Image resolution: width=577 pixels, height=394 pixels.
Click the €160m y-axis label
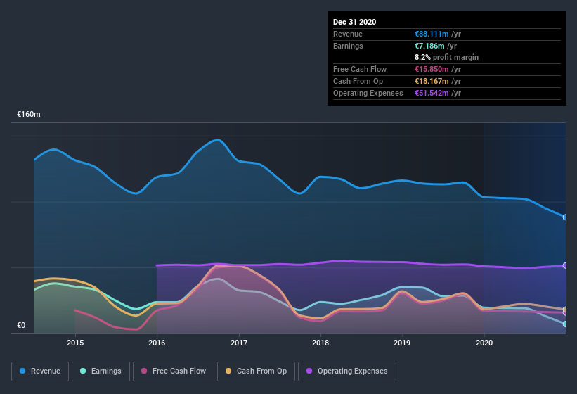pyautogui.click(x=29, y=114)
